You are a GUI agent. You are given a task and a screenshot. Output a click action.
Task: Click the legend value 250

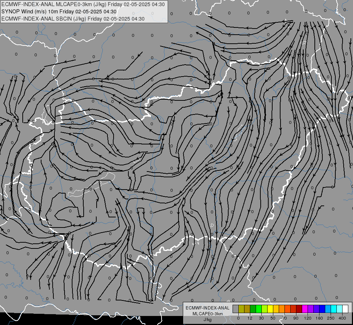tap(331, 318)
